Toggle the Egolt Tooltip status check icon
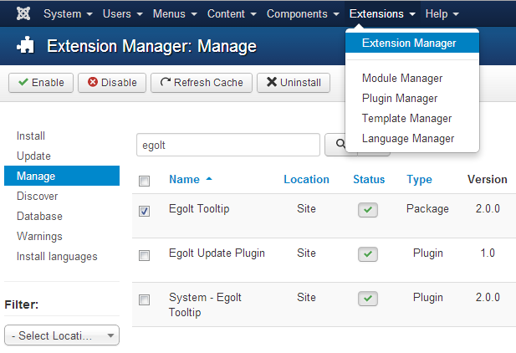Viewport: 516px width, 353px height. pyautogui.click(x=368, y=210)
